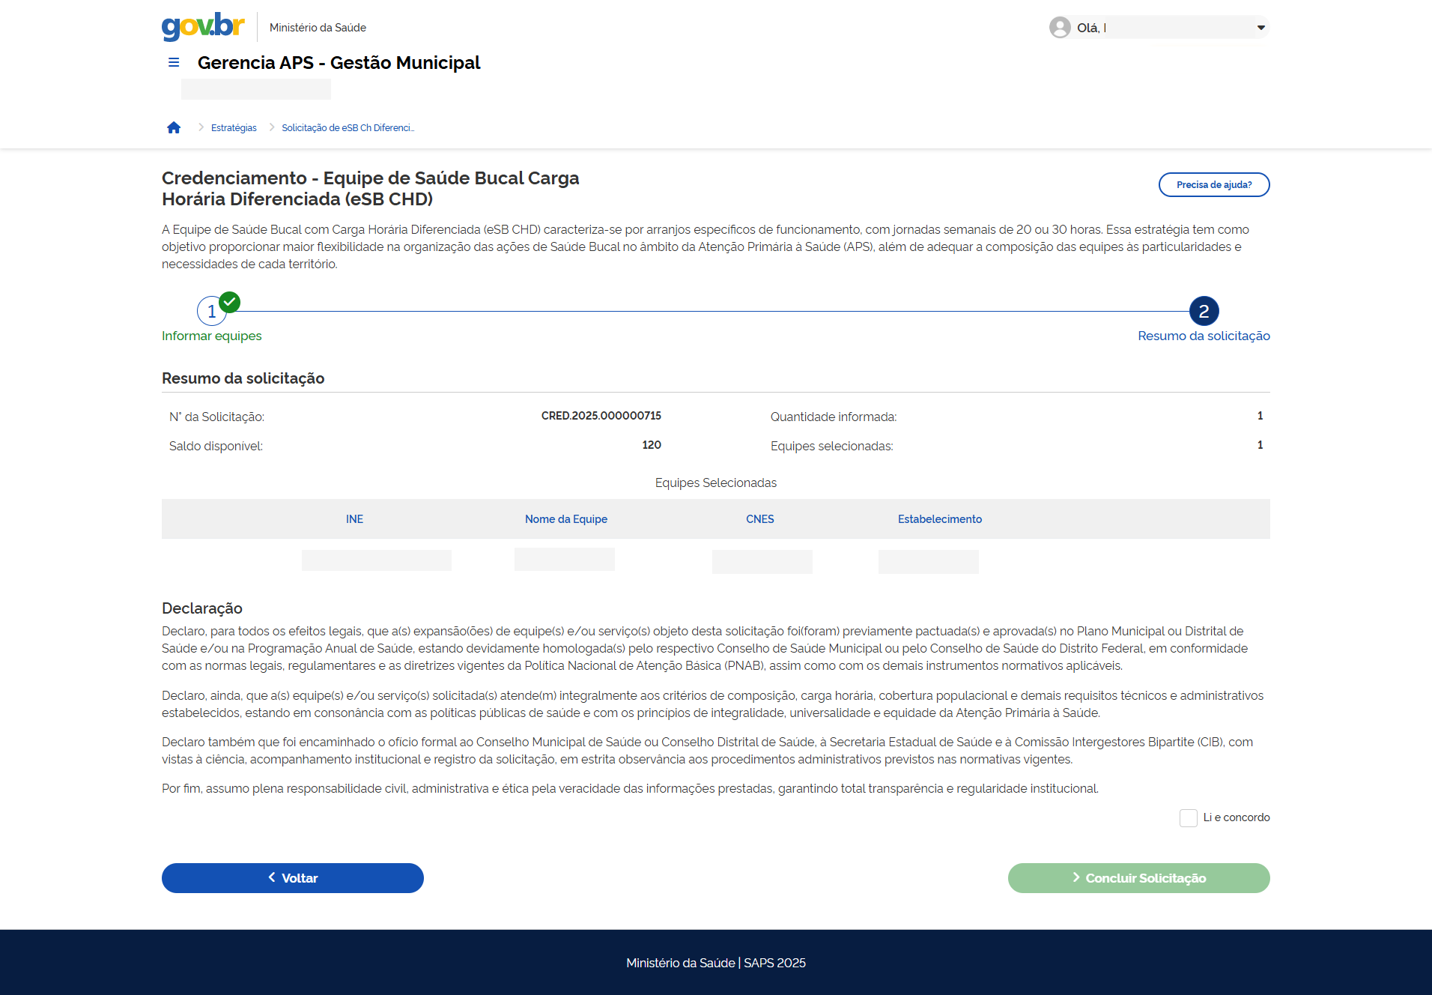Open the 'Precisa de ajuda?' help button
The image size is (1432, 995).
click(1213, 185)
